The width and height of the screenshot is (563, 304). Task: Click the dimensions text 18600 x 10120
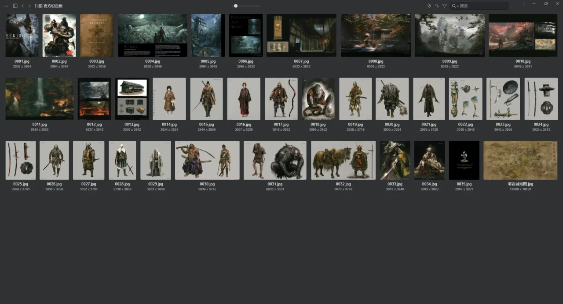click(x=520, y=190)
